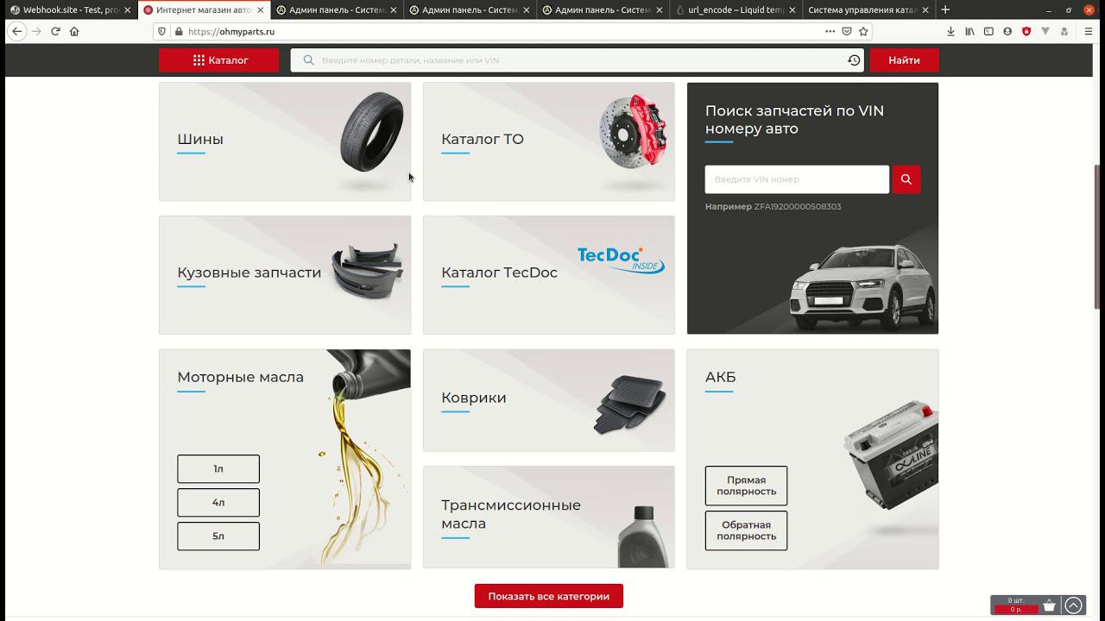Image resolution: width=1105 pixels, height=621 pixels.
Task: Open the shopping basket icon
Action: coord(1049,605)
